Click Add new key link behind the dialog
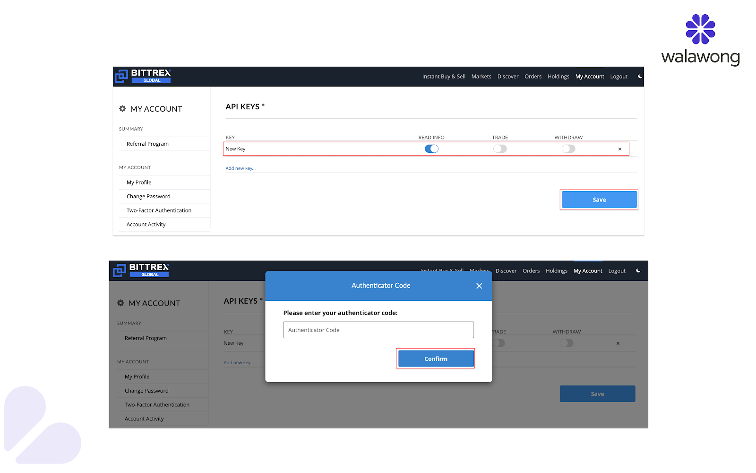Image resolution: width=756 pixels, height=473 pixels. (x=239, y=363)
